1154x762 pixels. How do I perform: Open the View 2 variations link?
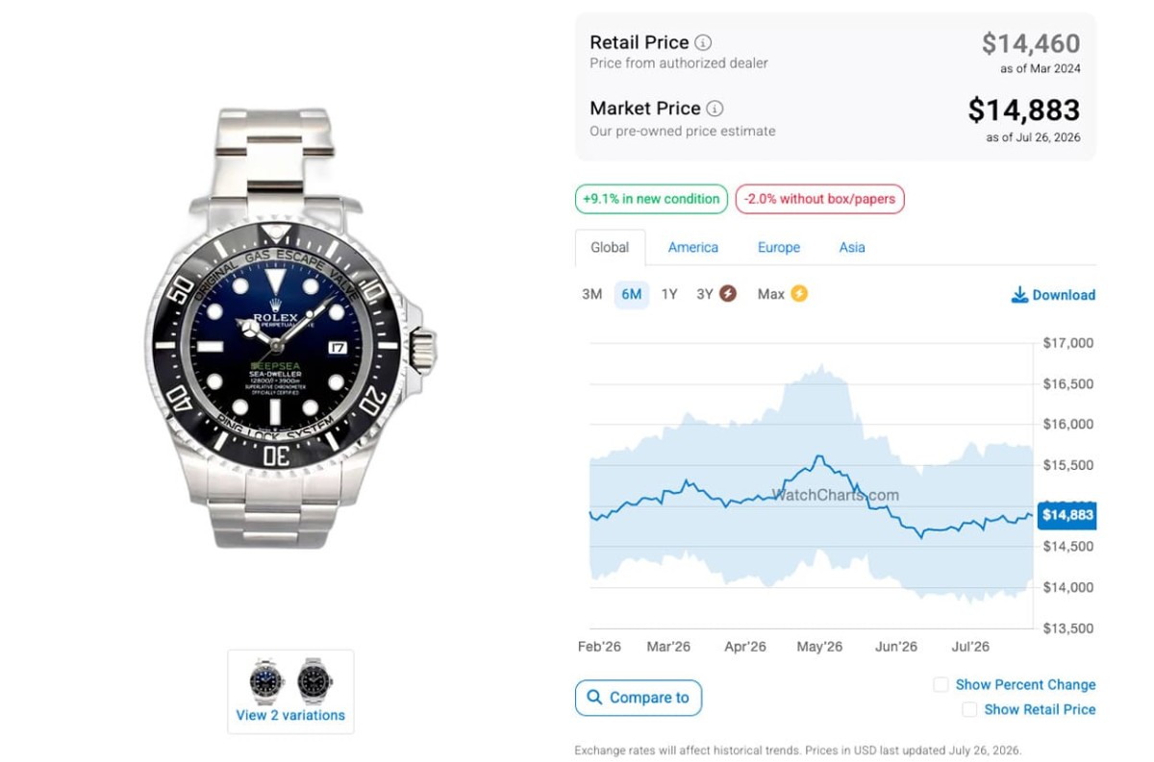290,715
